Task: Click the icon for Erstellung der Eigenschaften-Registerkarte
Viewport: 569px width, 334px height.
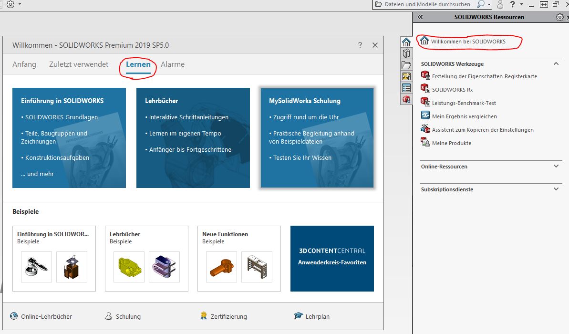Action: point(425,75)
